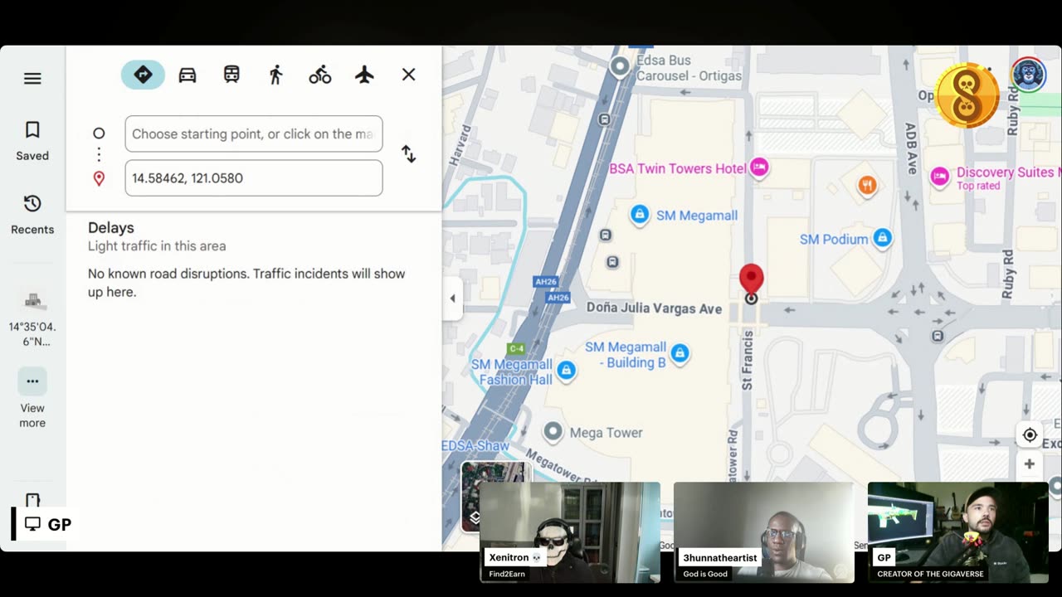1062x597 pixels.
Task: Open the Google Maps hamburger menu
Action: 32,78
